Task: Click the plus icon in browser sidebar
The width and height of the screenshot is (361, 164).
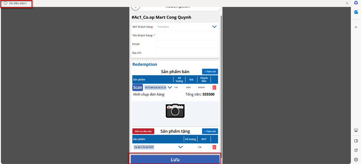Action: click(x=356, y=27)
